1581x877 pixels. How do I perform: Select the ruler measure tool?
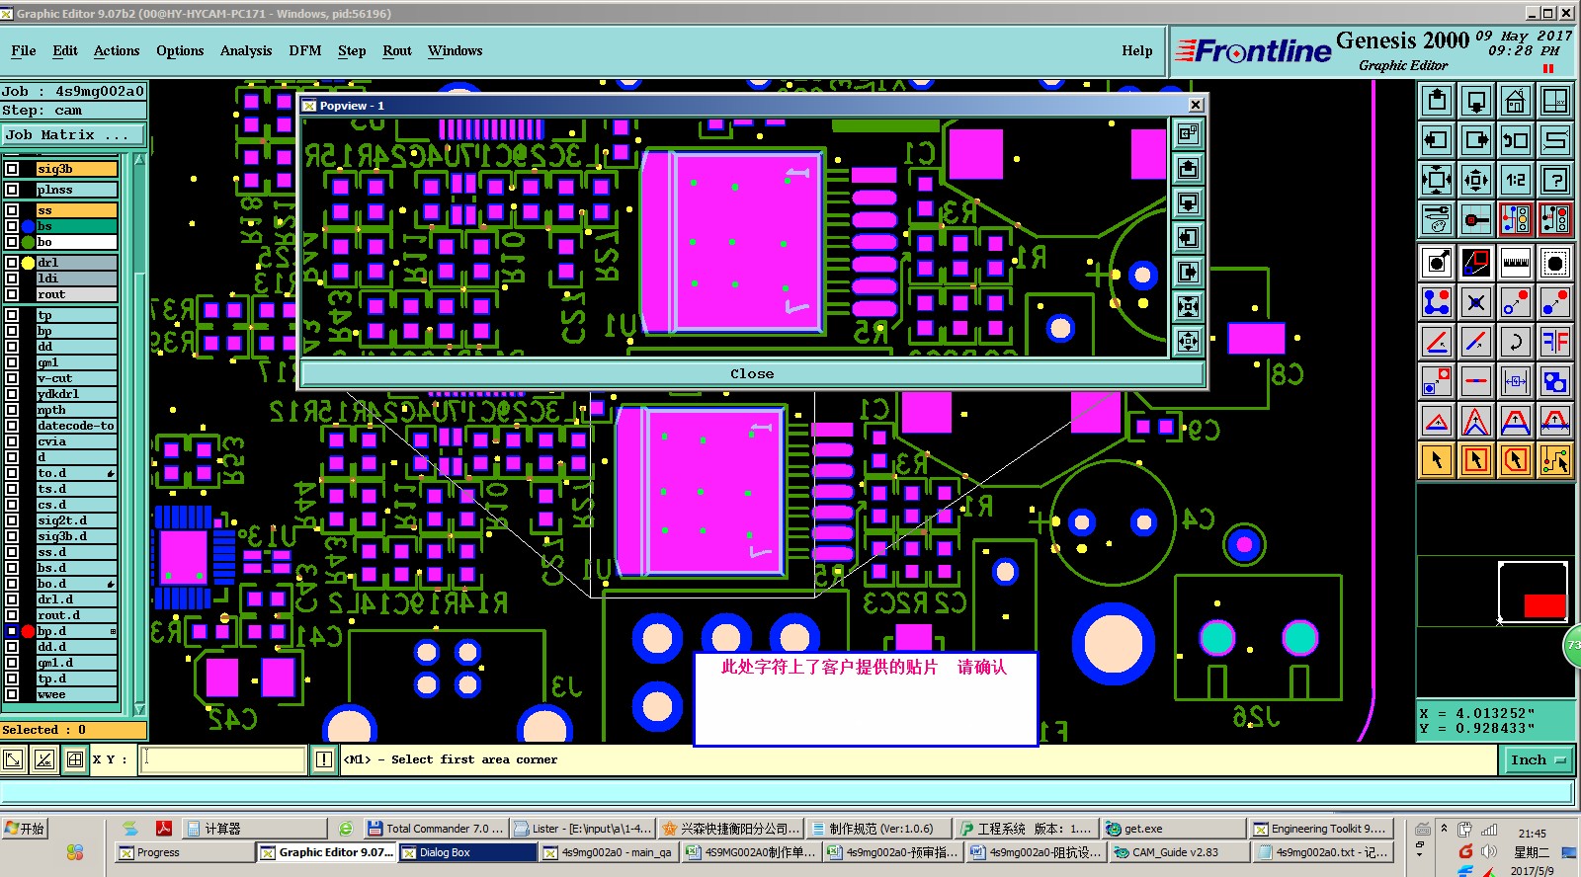[x=1515, y=263]
